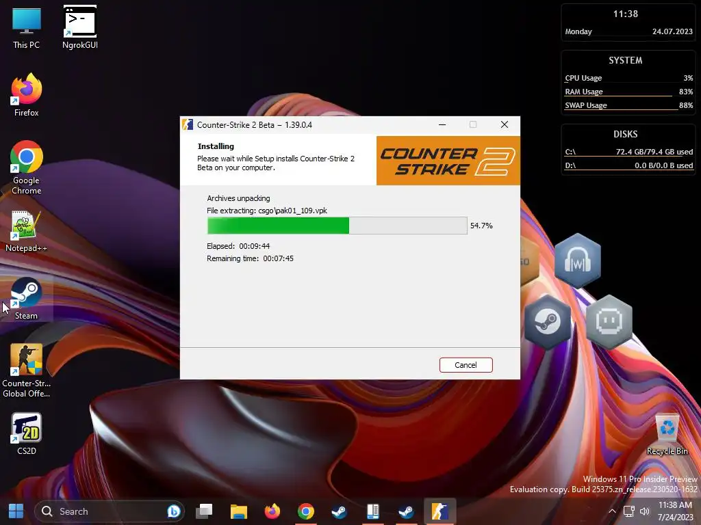
Task: Open Firefox from the taskbar
Action: click(272, 511)
